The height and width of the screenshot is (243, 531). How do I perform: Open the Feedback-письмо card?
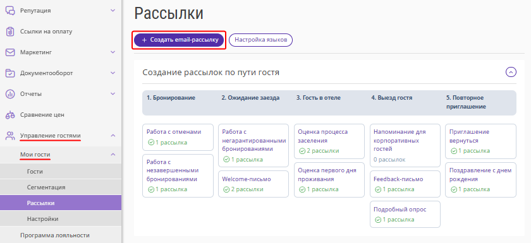pos(405,184)
